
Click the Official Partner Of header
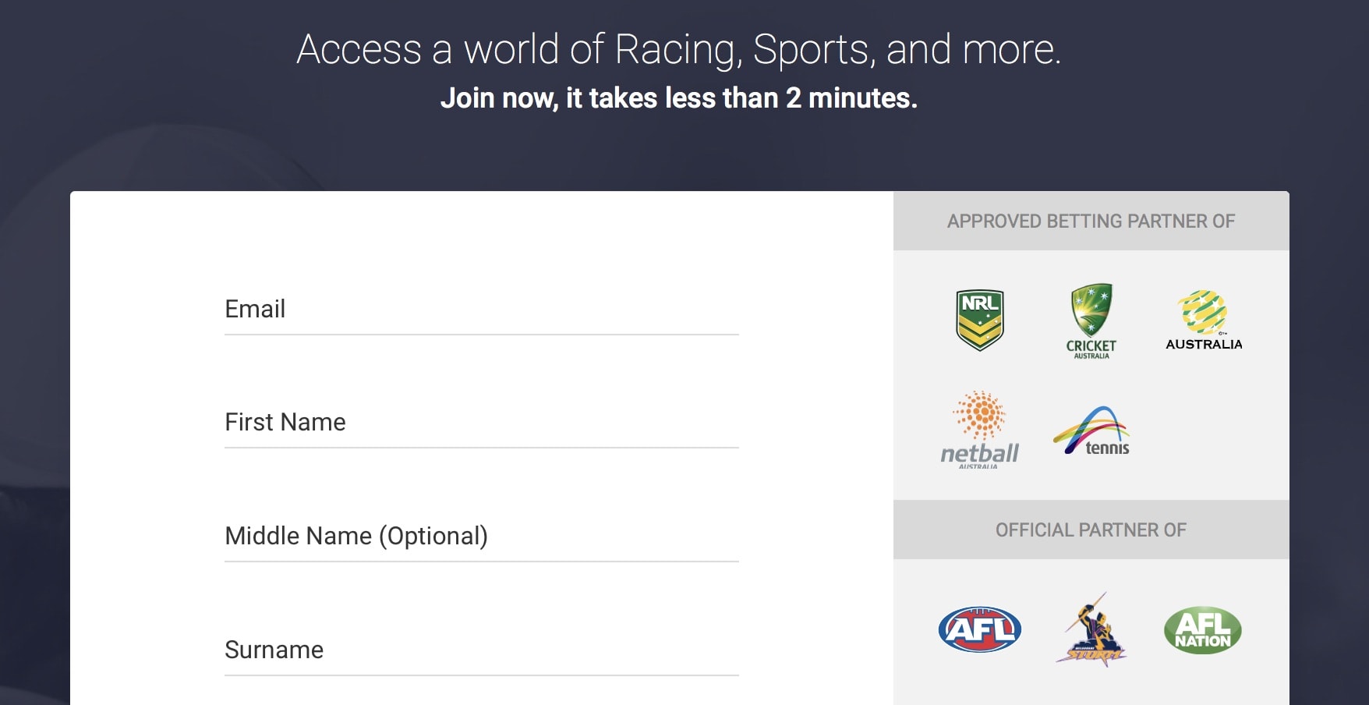click(1091, 530)
